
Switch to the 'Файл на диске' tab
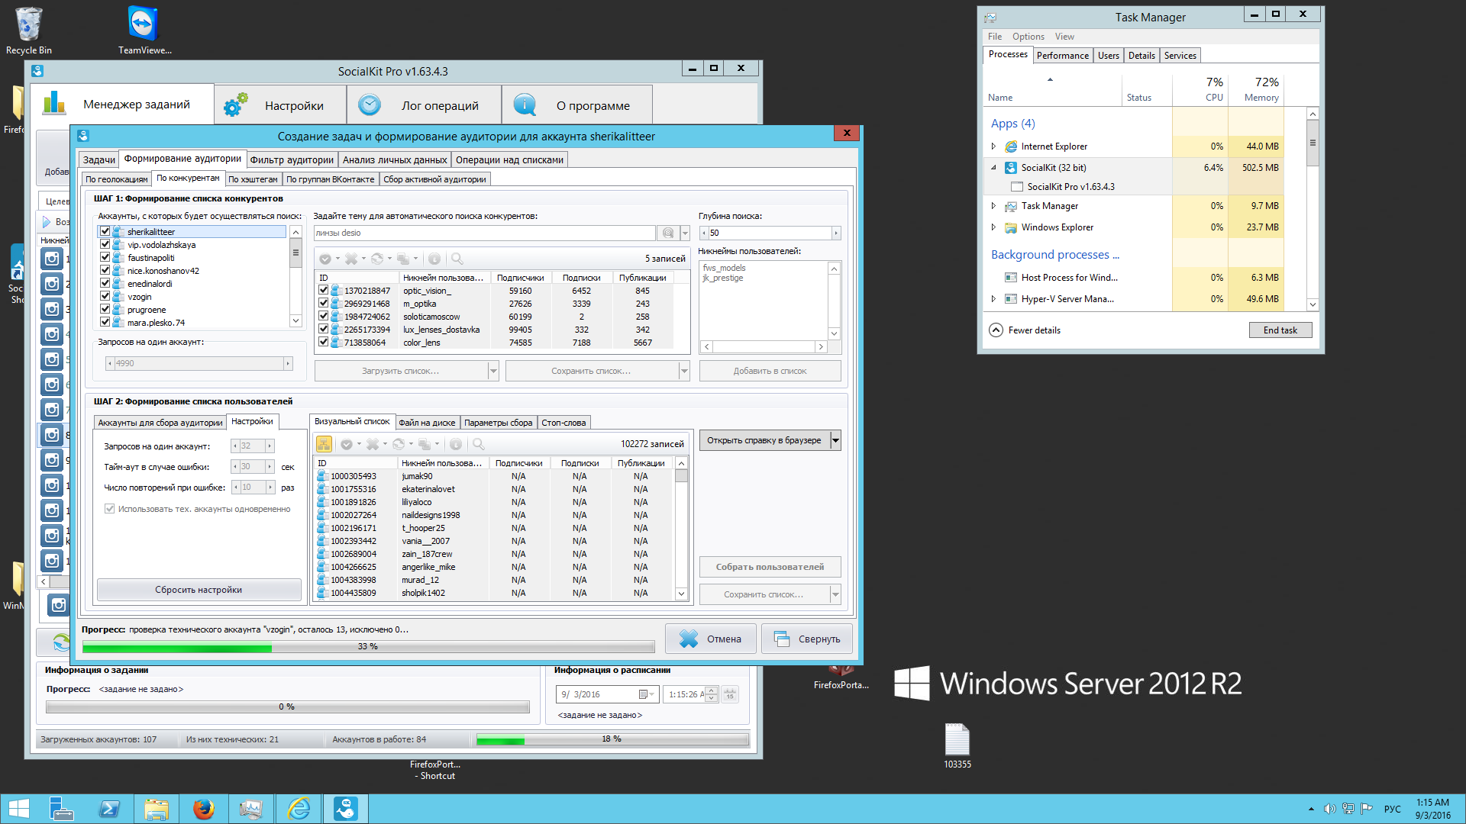pyautogui.click(x=427, y=423)
